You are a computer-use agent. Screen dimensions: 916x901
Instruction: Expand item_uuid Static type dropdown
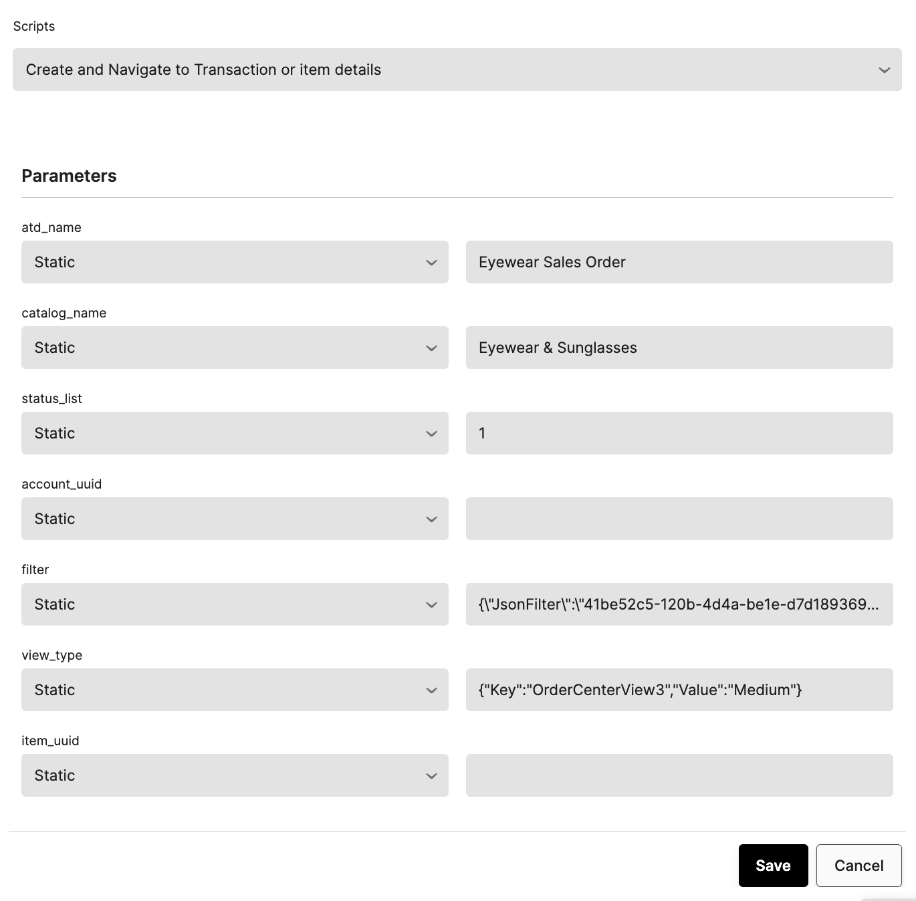click(235, 775)
